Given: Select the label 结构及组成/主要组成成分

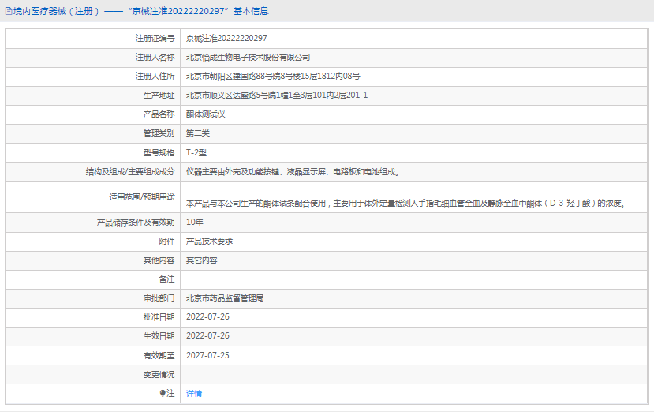Looking at the screenshot, I should pyautogui.click(x=130, y=172).
